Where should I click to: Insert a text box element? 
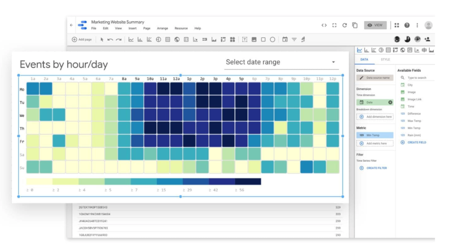coord(244,40)
